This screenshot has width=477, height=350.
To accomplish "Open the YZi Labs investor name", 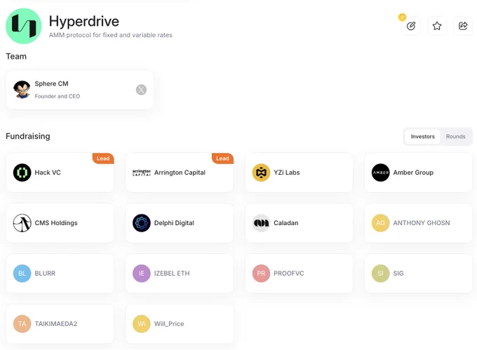I will [x=287, y=173].
